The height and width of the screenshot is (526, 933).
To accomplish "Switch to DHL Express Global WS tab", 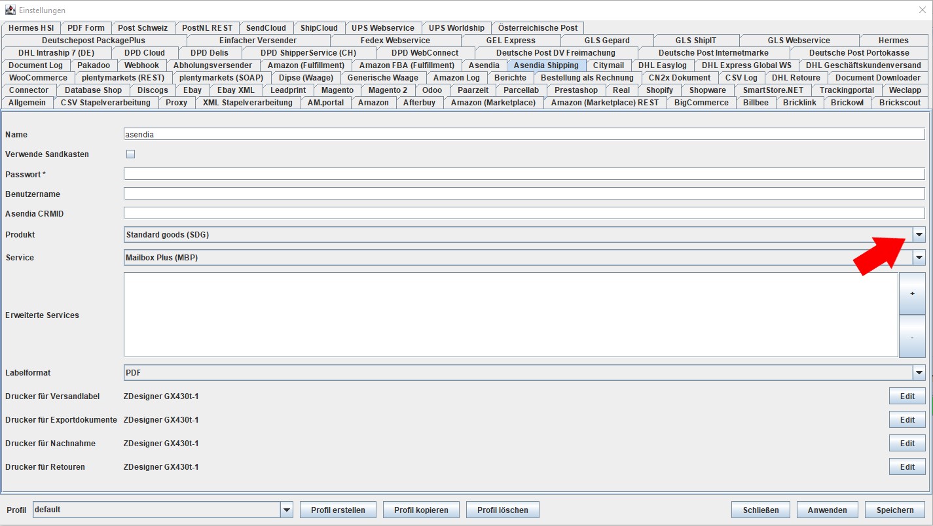I will (x=746, y=65).
